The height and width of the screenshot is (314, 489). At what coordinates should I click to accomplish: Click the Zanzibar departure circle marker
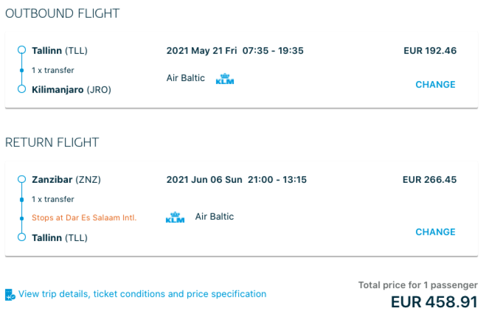21,179
